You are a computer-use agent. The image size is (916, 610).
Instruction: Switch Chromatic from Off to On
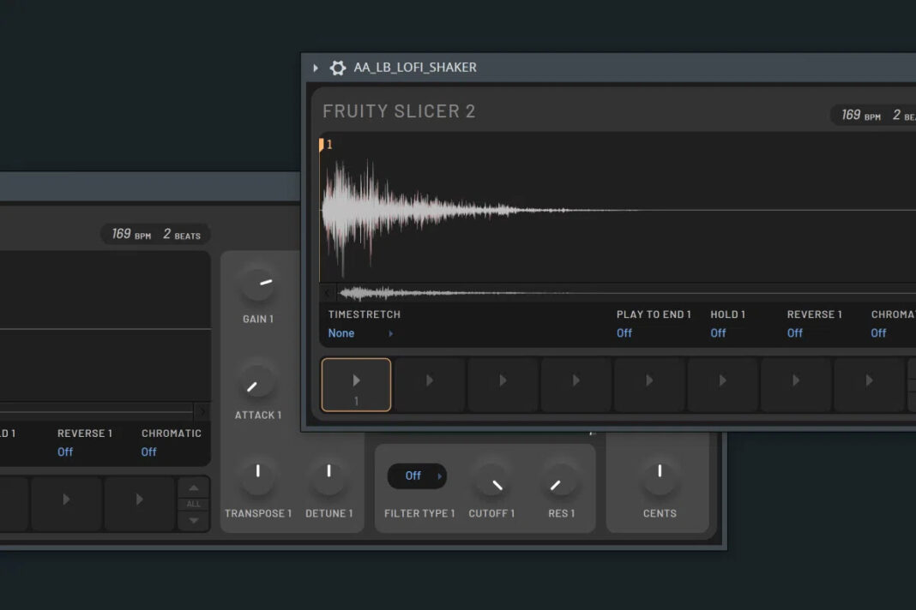tap(878, 332)
